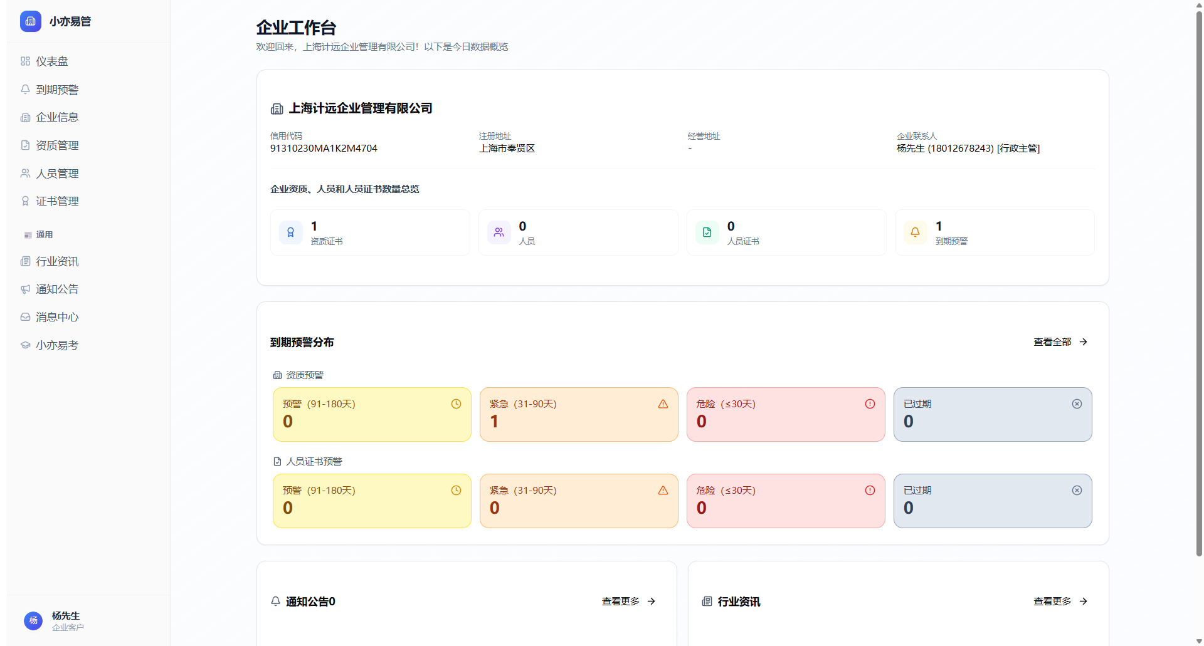The image size is (1204, 646).
Task: Click the green 人员证书 file icon
Action: pyautogui.click(x=707, y=232)
